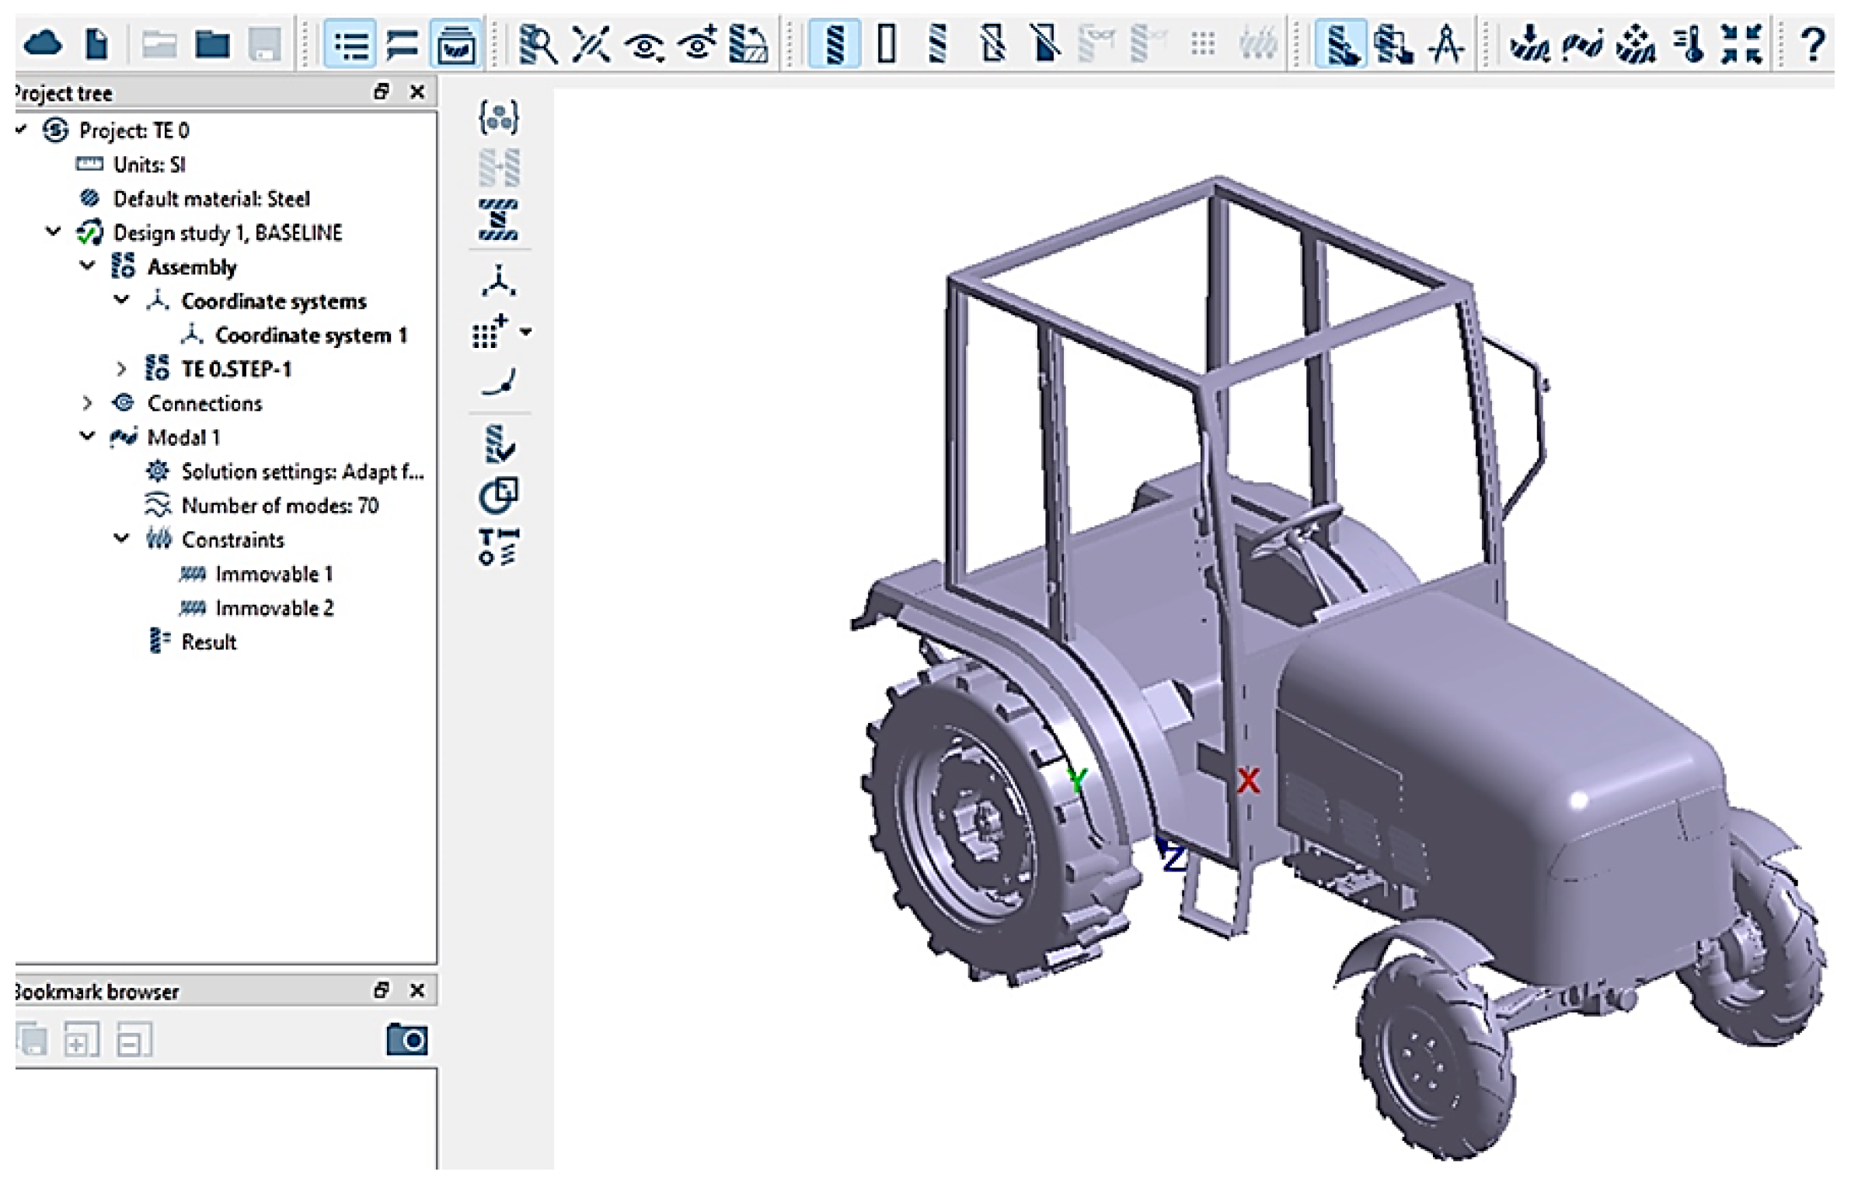The width and height of the screenshot is (1851, 1182).
Task: Click the thermal analysis thermometer icon
Action: pos(1689,43)
